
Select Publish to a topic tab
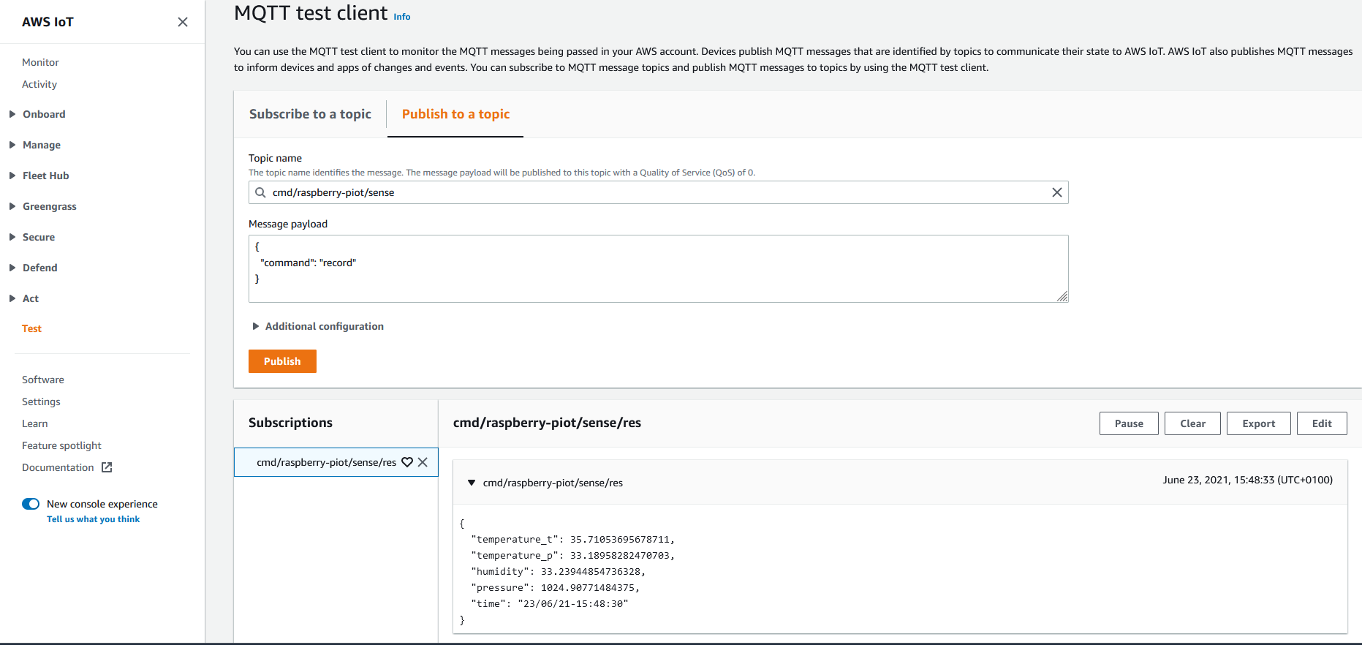tap(455, 114)
